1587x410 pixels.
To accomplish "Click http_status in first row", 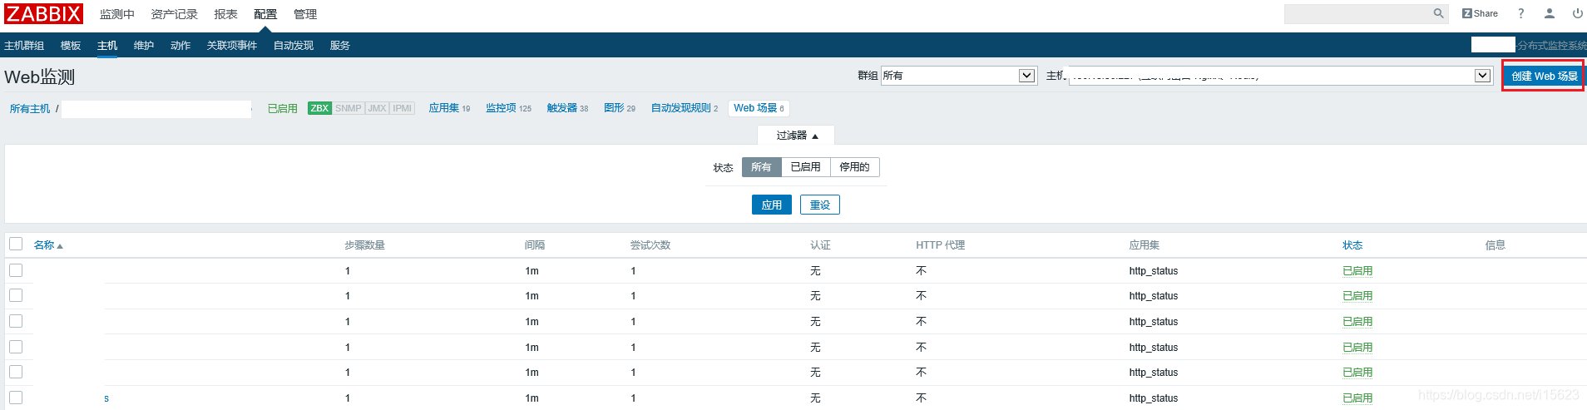I will tap(1154, 271).
